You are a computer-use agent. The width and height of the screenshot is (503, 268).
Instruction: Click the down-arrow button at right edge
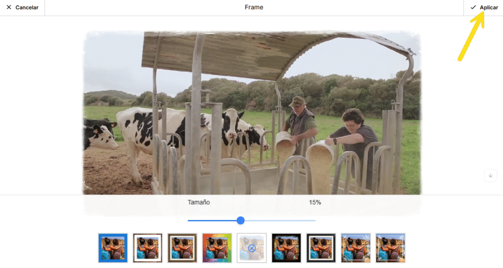click(x=490, y=176)
